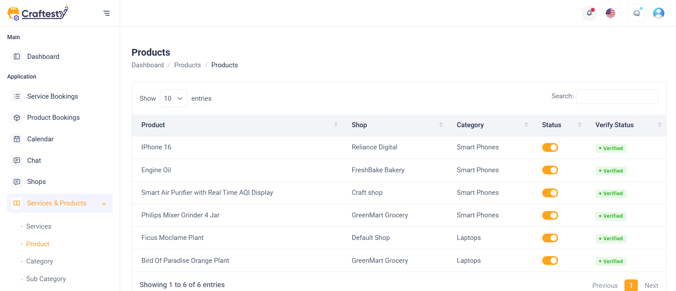Select the Product submenu item
This screenshot has width=676, height=291.
38,244
